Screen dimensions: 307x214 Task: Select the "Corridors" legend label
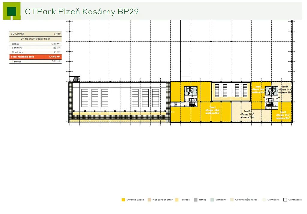pyautogui.click(x=273, y=200)
